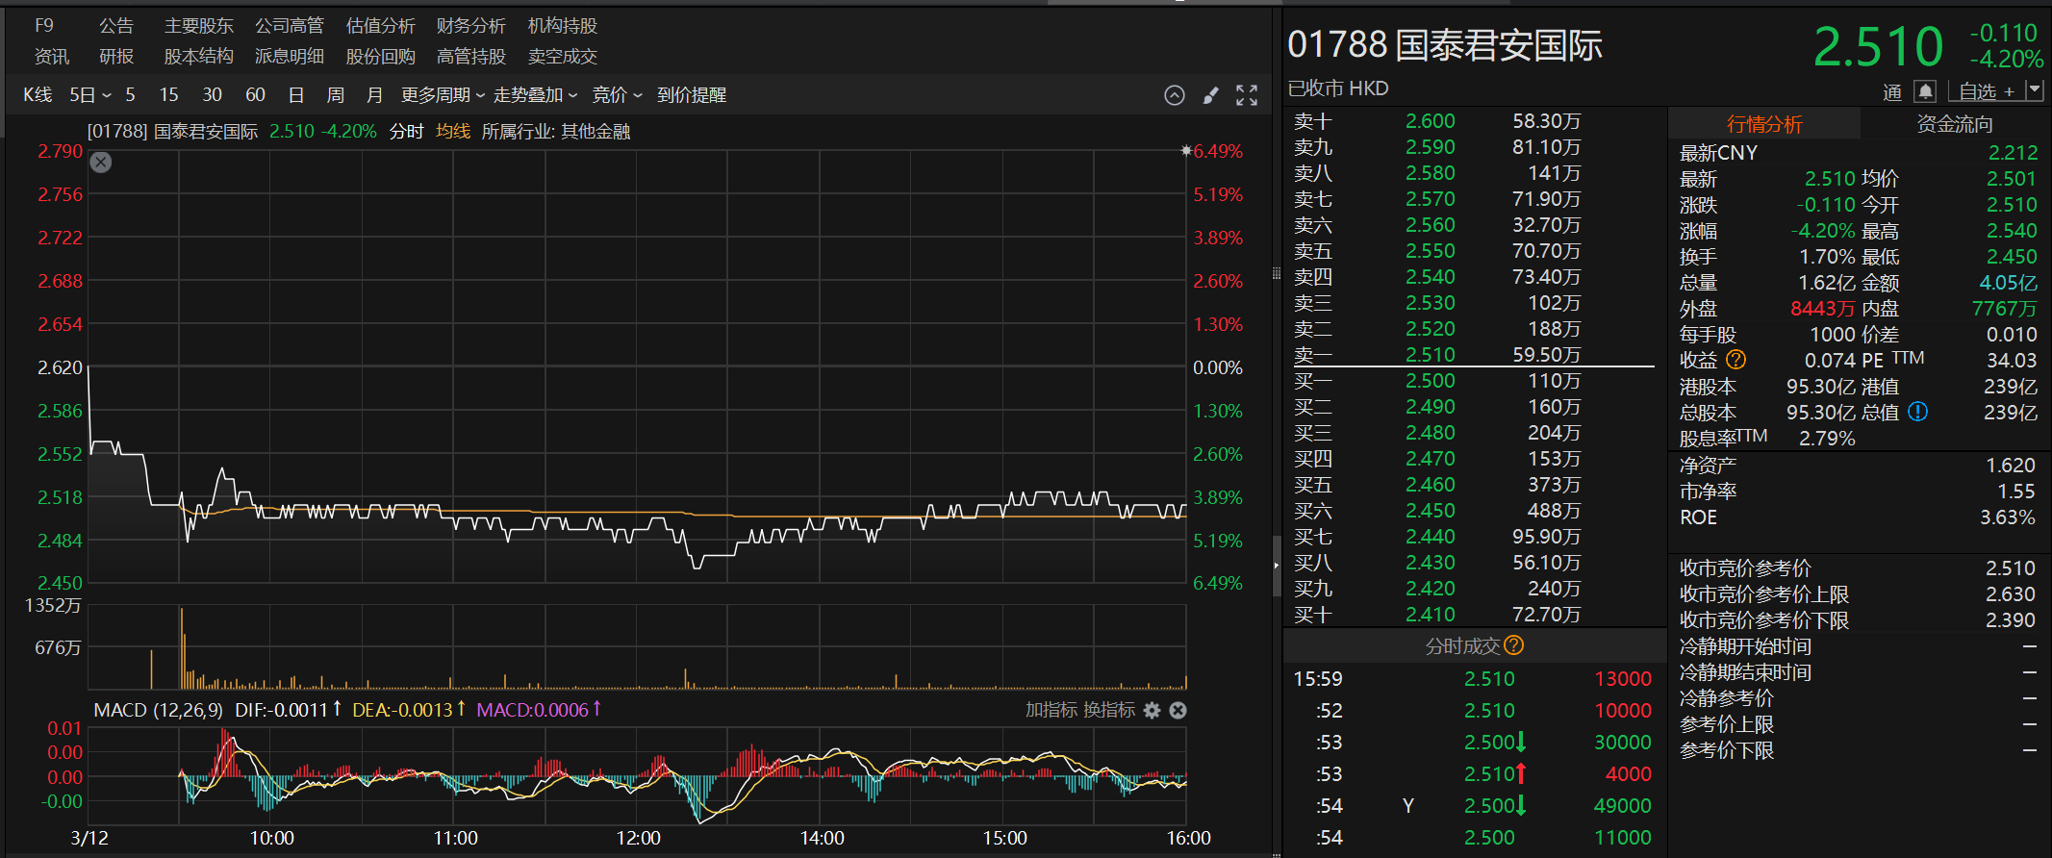
Task: Expand the 竞价 dropdown
Action: coord(617,95)
